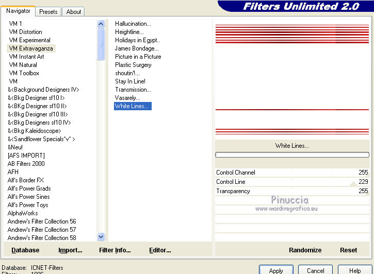This screenshot has height=274, width=374.
Task: Select Alf's Border FX category
Action: (x=25, y=180)
